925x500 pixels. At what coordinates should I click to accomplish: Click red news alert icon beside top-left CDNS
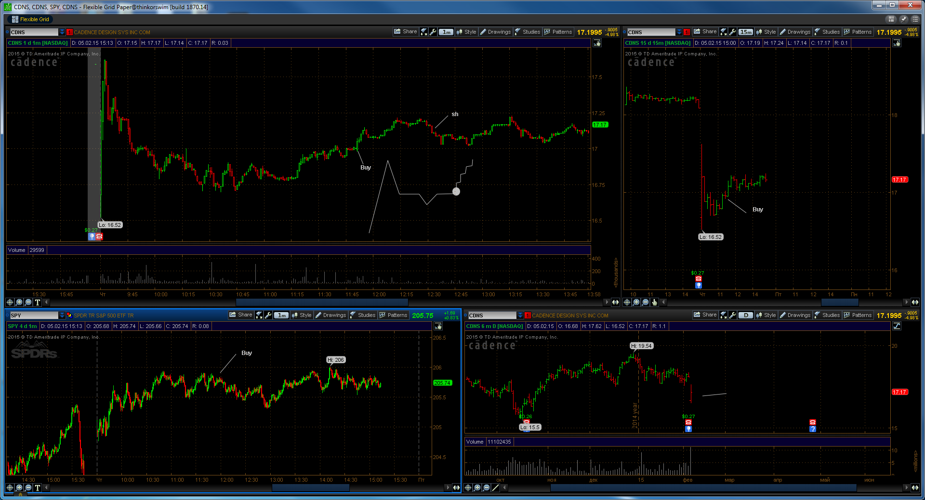coord(69,32)
